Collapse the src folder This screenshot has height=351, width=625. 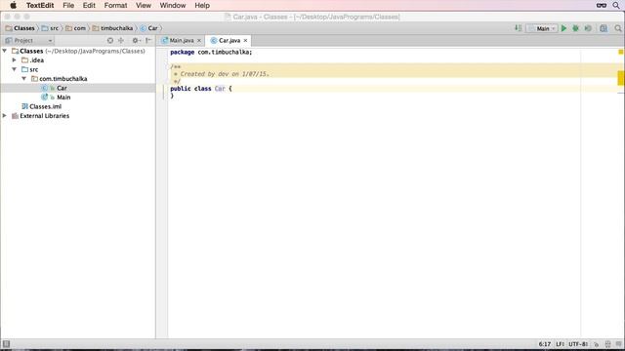(x=15, y=69)
